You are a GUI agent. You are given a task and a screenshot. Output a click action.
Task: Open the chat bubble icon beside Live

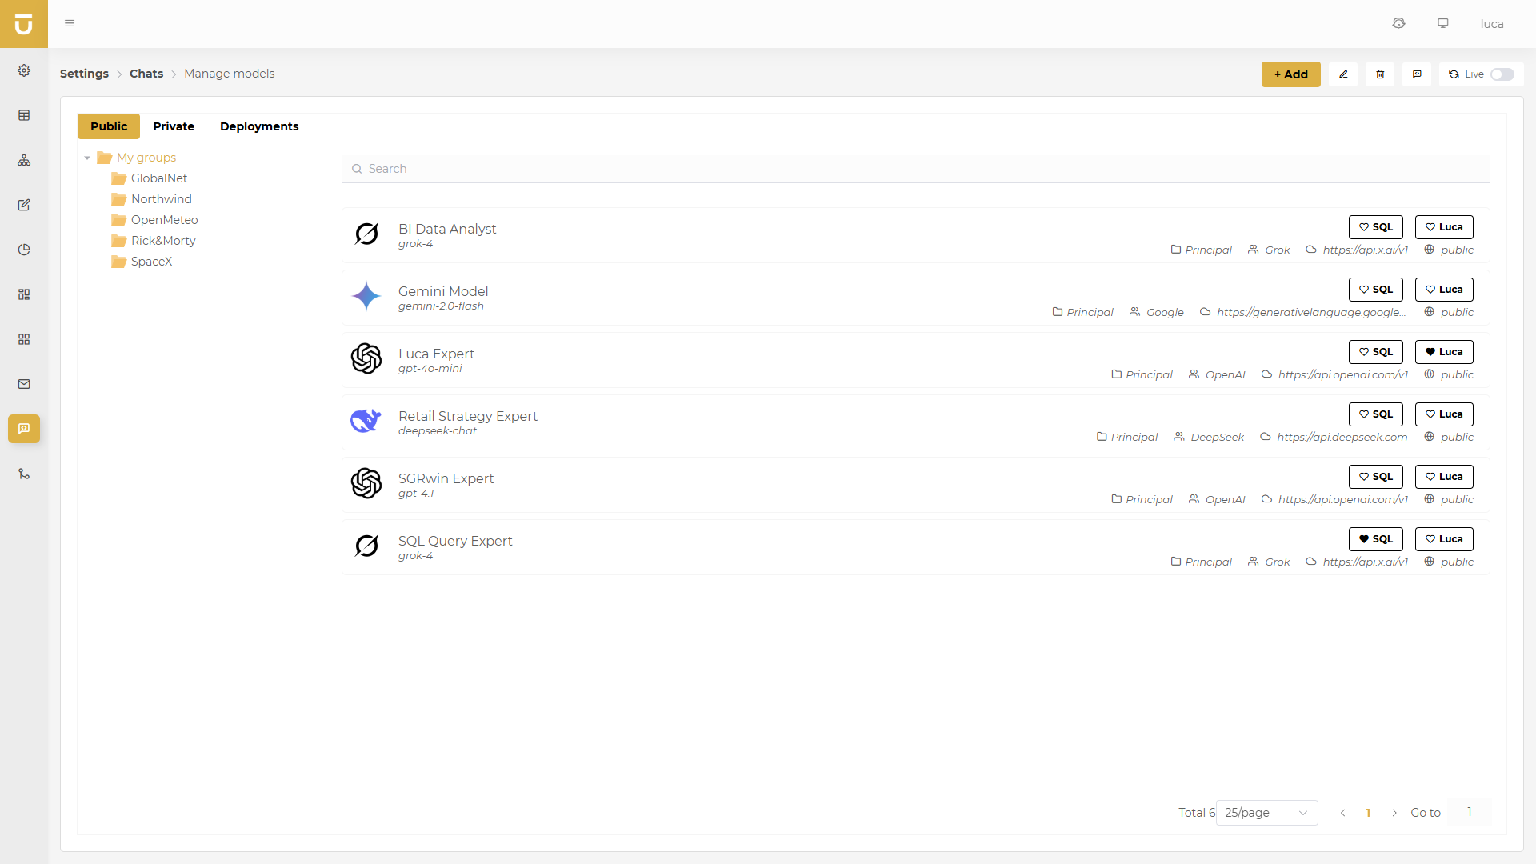point(1417,74)
